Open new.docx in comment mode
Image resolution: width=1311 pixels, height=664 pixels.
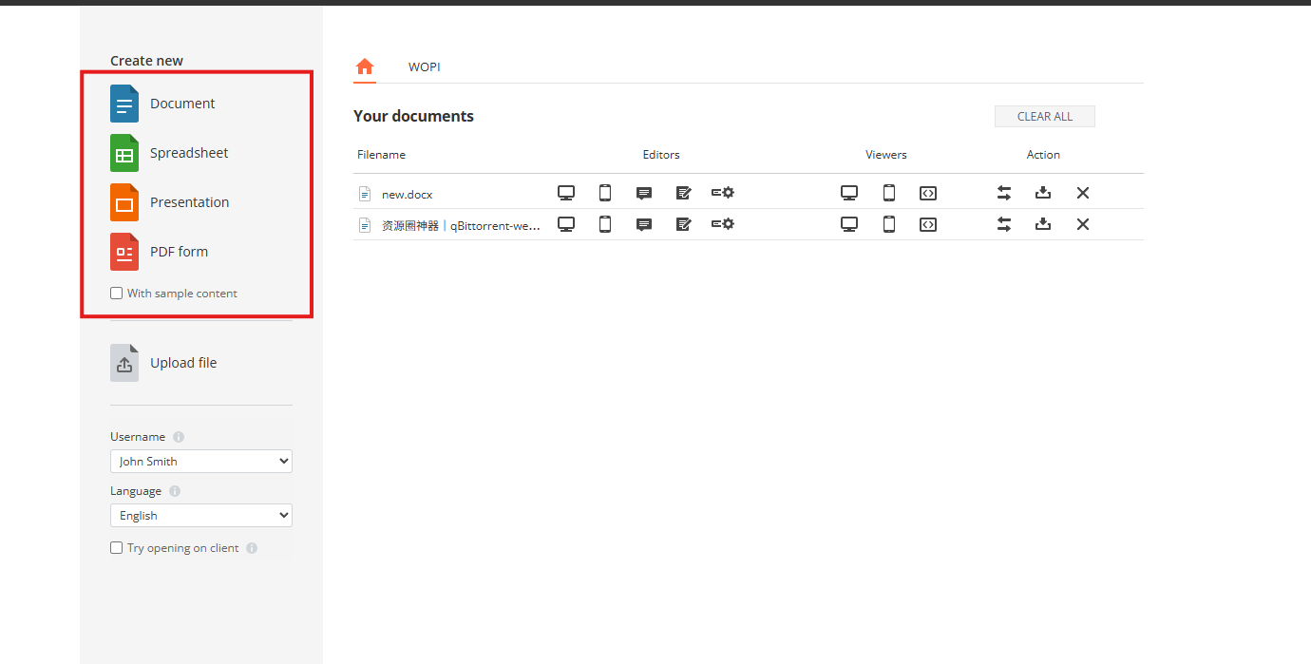click(x=644, y=193)
